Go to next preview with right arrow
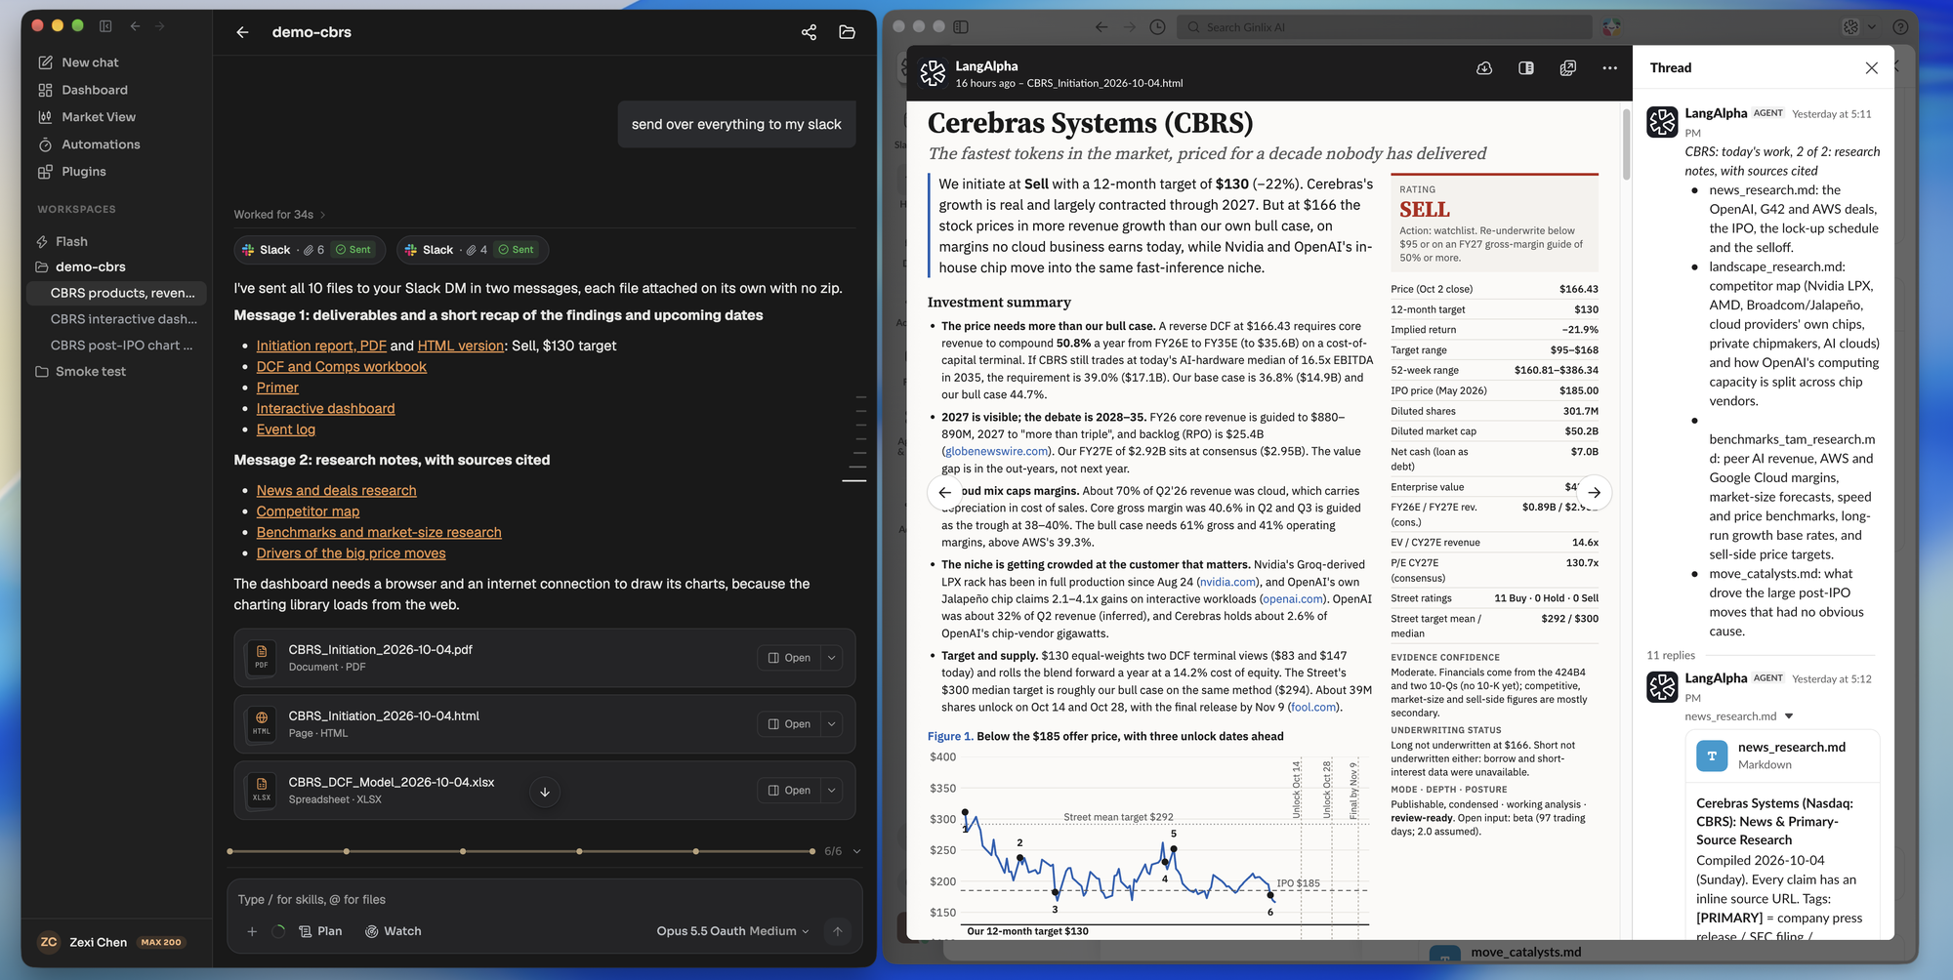1953x980 pixels. (1594, 493)
